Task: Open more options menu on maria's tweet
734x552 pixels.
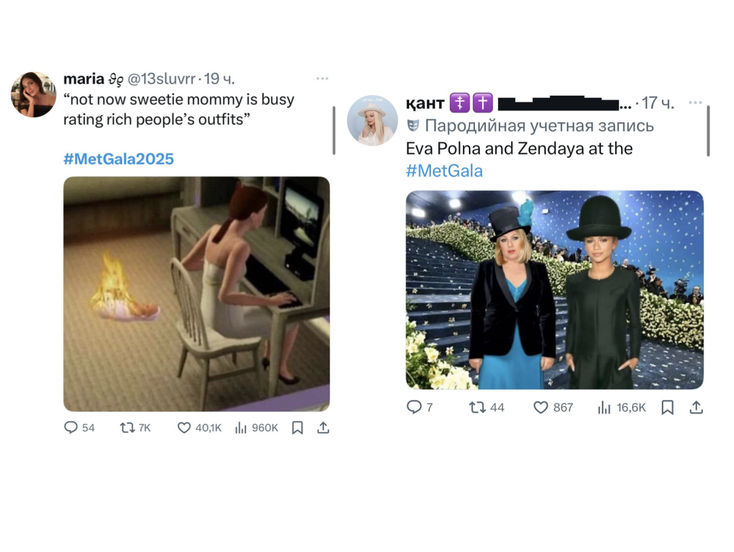Action: tap(322, 79)
